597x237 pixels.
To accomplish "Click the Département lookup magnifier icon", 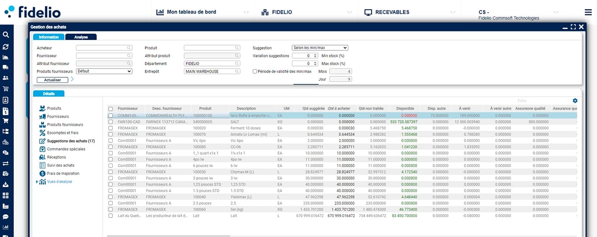I will click(237, 63).
